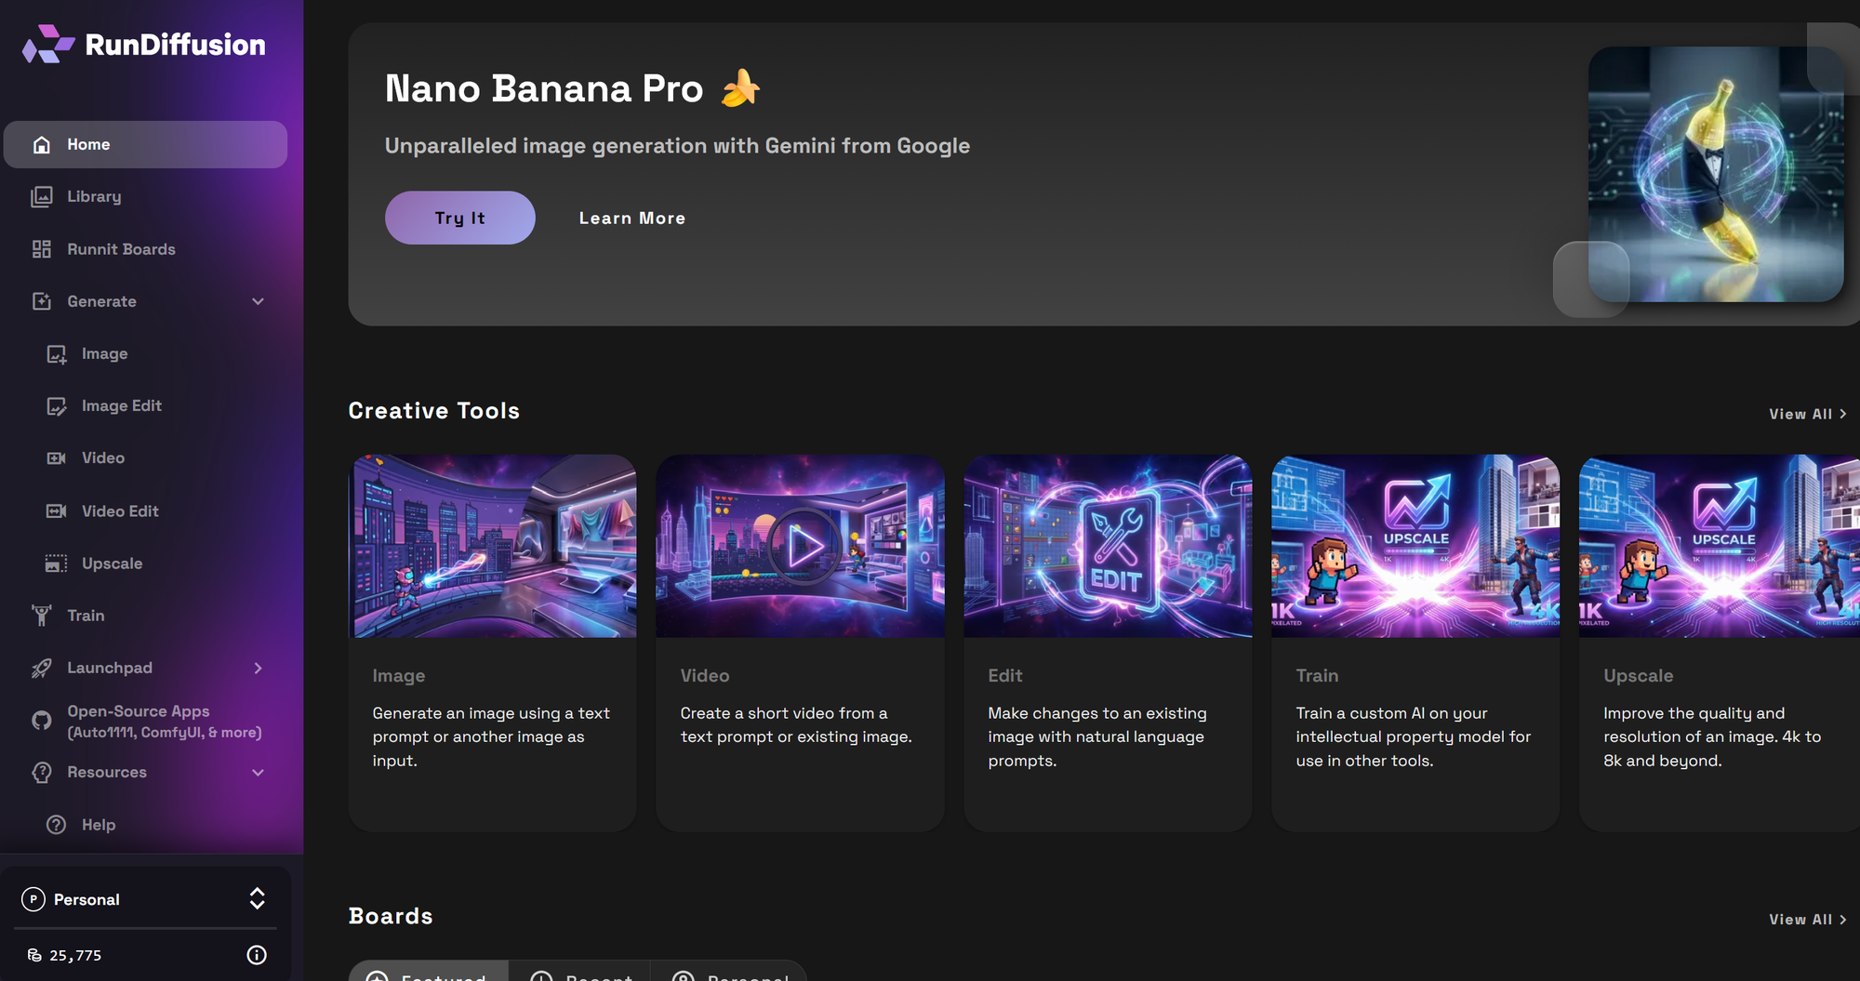Click the Video Edit icon
Screen dimensions: 1860x981
[x=57, y=511]
